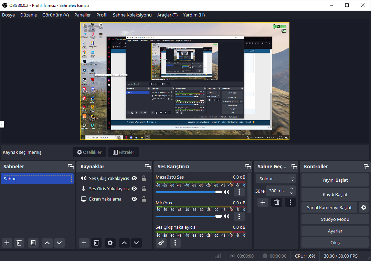This screenshot has width=371, height=261.
Task: Open Mic/Aux options three-dot button
Action: pyautogui.click(x=239, y=216)
